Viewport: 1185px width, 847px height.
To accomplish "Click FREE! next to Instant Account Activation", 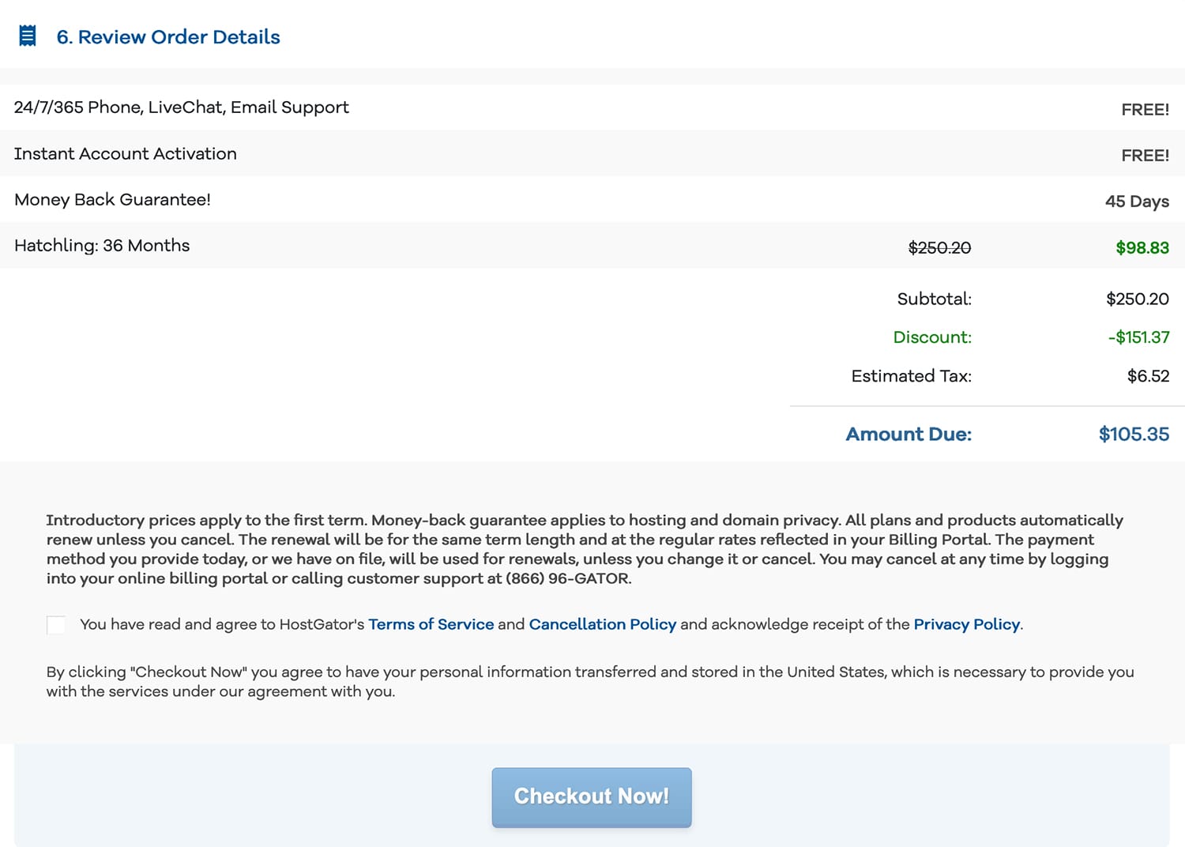I will pos(1145,156).
